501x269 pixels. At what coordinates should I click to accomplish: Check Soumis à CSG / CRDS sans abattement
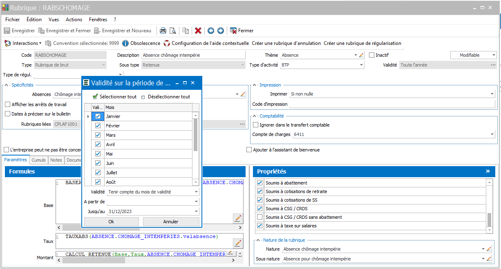(259, 217)
